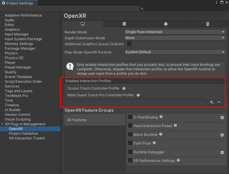Click help icon next to Oculus Touch Controller Profile
The width and height of the screenshot is (229, 174).
pos(124,88)
